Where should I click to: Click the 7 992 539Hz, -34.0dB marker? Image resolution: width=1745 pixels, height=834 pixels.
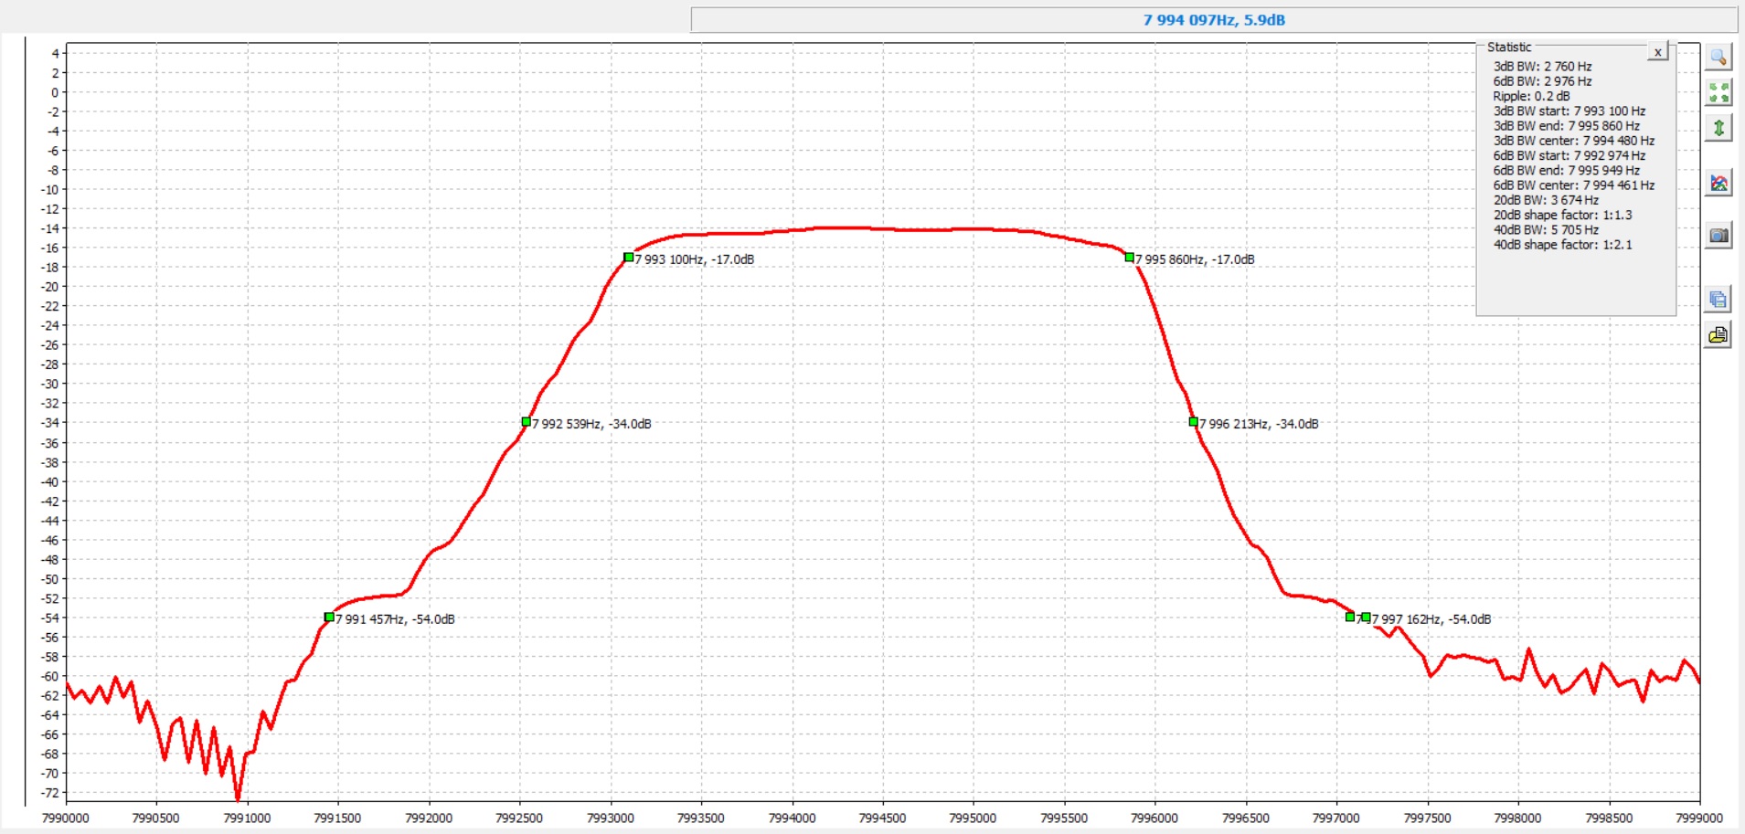pos(527,422)
